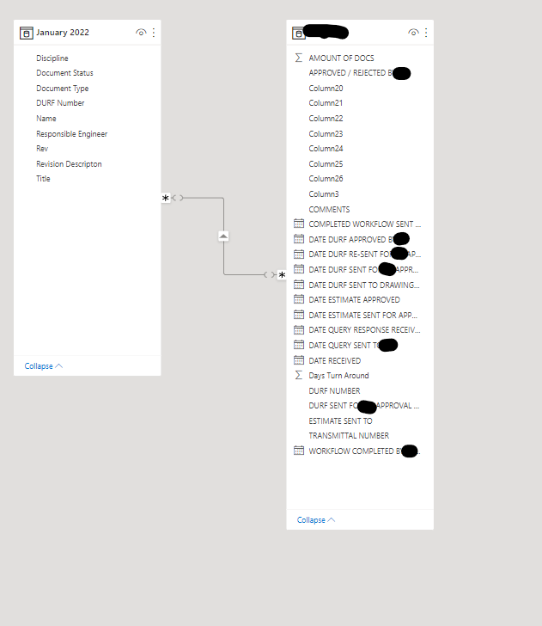Click the relationship line direction arrow

coord(223,236)
